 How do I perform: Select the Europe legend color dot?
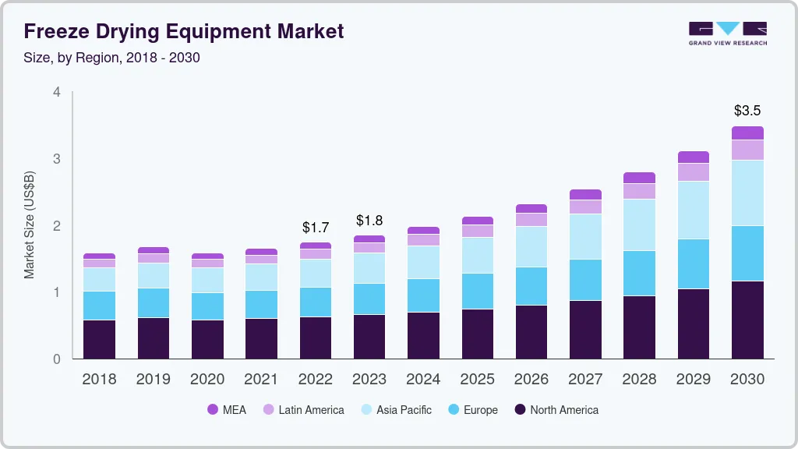455,409
